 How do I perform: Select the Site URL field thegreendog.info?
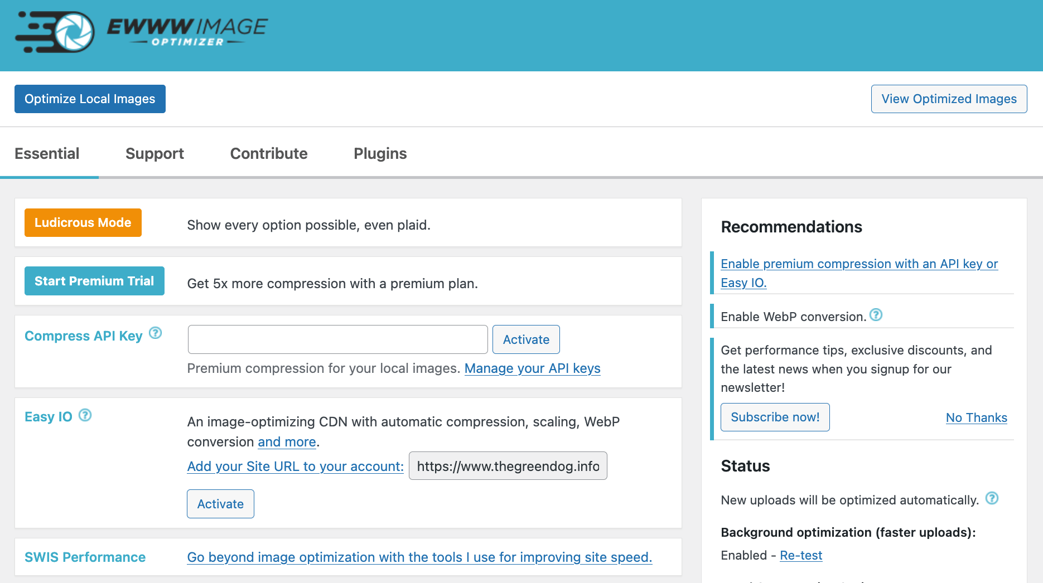508,466
